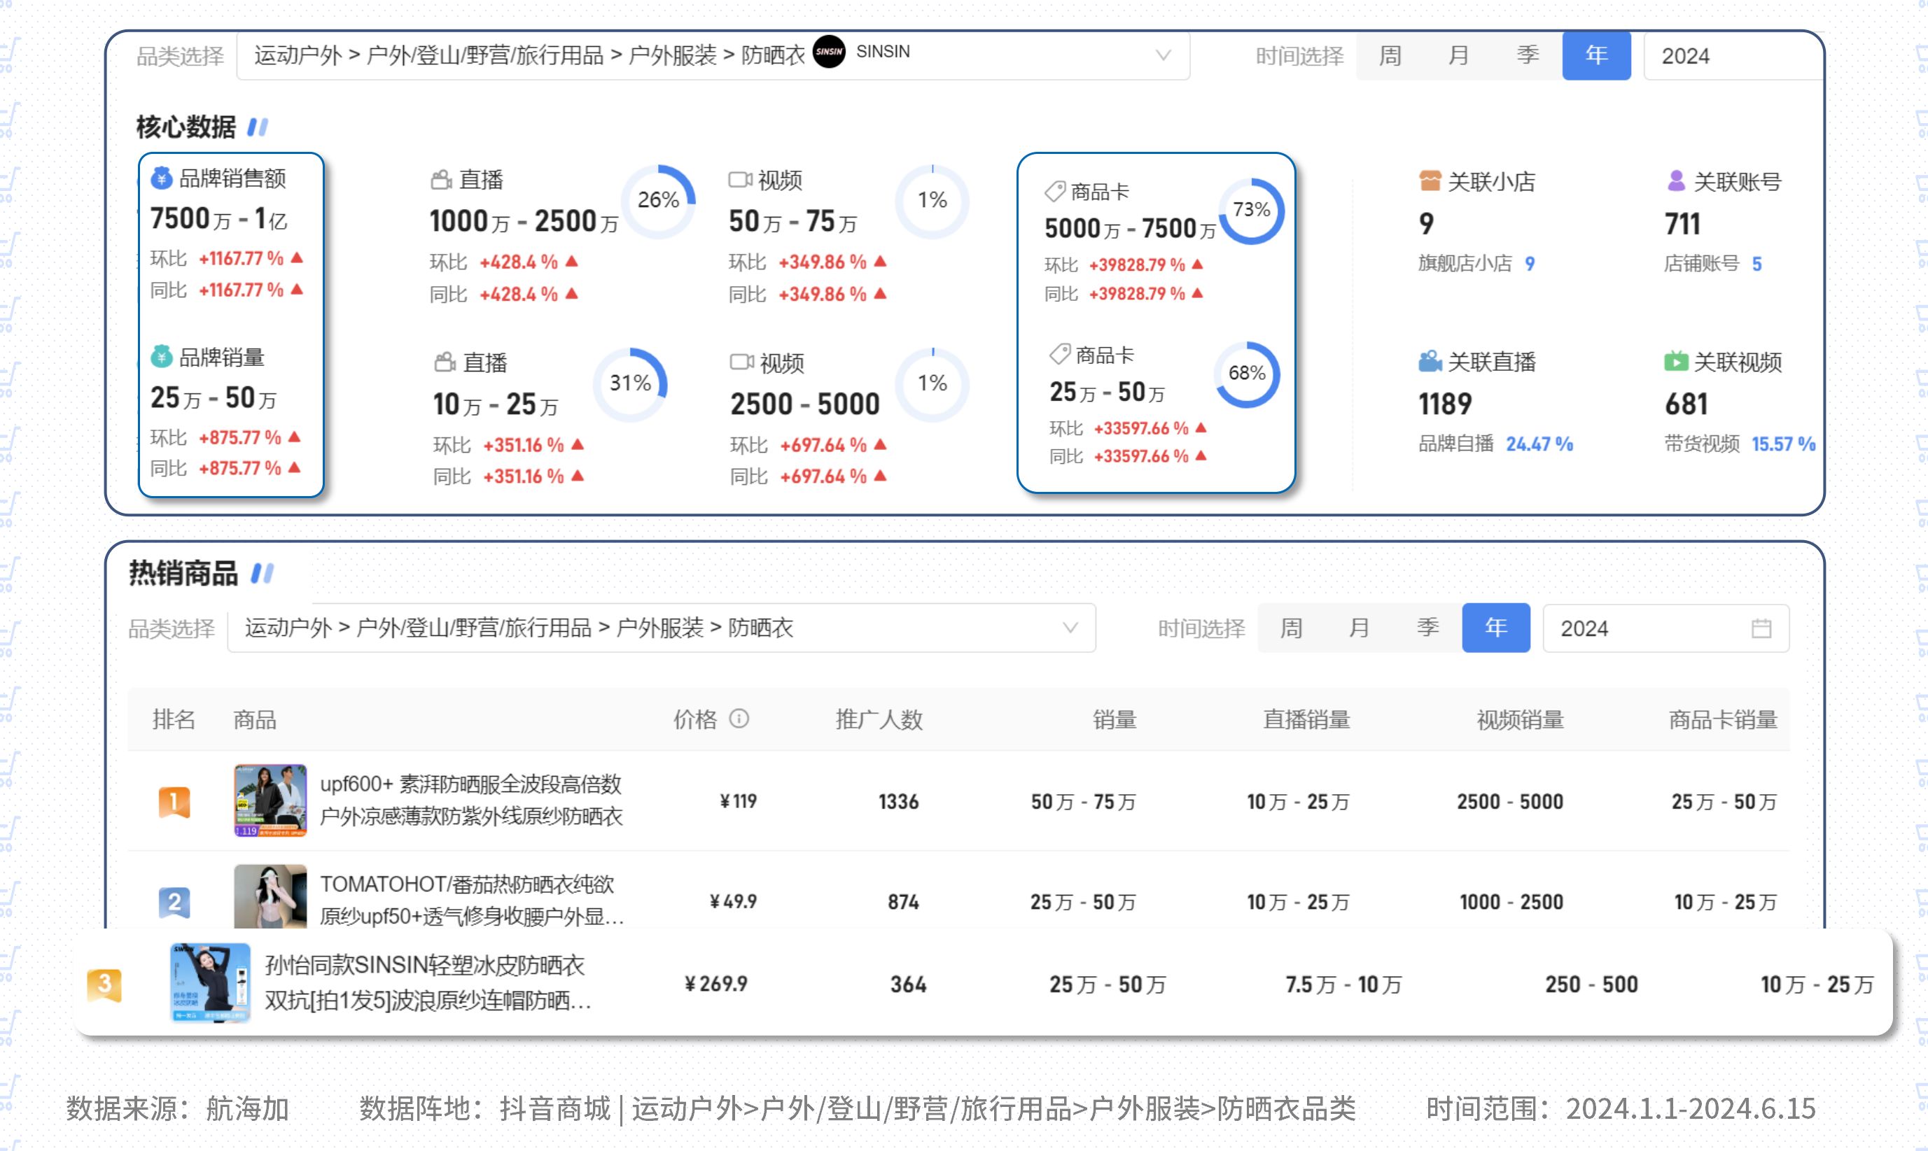
Task: Select 周 in the top time selector
Action: point(1390,56)
